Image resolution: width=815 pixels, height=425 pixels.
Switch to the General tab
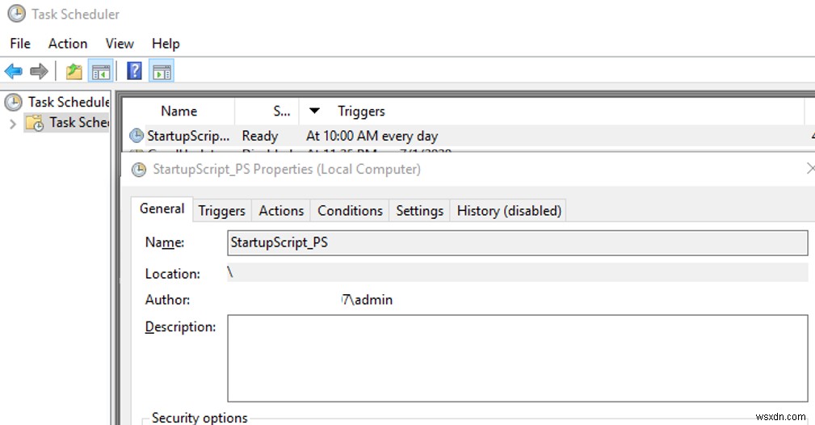(x=162, y=209)
